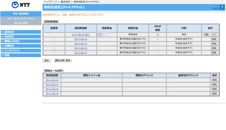
Task: Select UPnP優先 radio for セッション5
Action: (157, 53)
